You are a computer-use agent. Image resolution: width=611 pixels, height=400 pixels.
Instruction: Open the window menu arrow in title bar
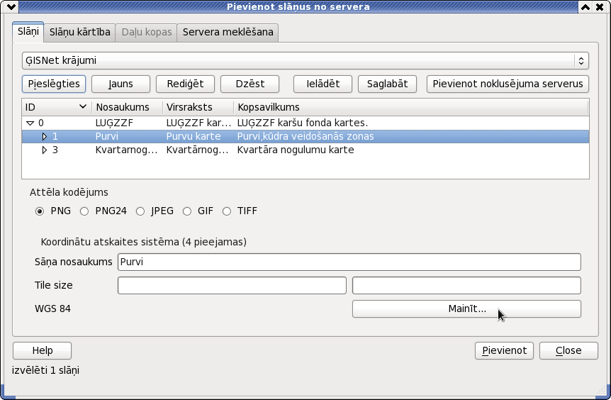coord(11,6)
